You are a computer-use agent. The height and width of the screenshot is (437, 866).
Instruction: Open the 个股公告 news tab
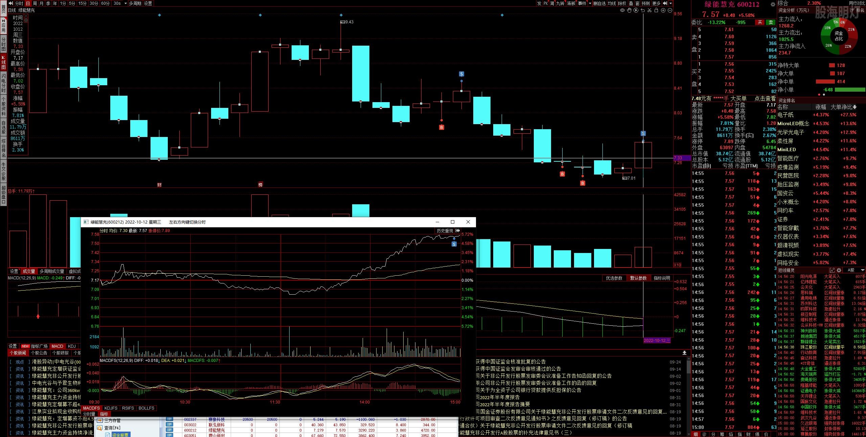coord(39,353)
